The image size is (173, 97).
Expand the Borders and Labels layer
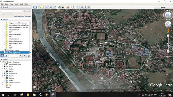(x=2, y=64)
